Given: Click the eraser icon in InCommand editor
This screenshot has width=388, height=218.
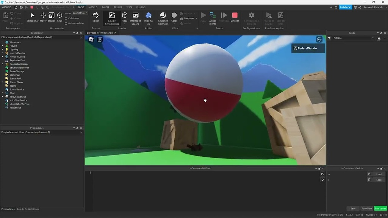Looking at the screenshot, I should [x=322, y=180].
